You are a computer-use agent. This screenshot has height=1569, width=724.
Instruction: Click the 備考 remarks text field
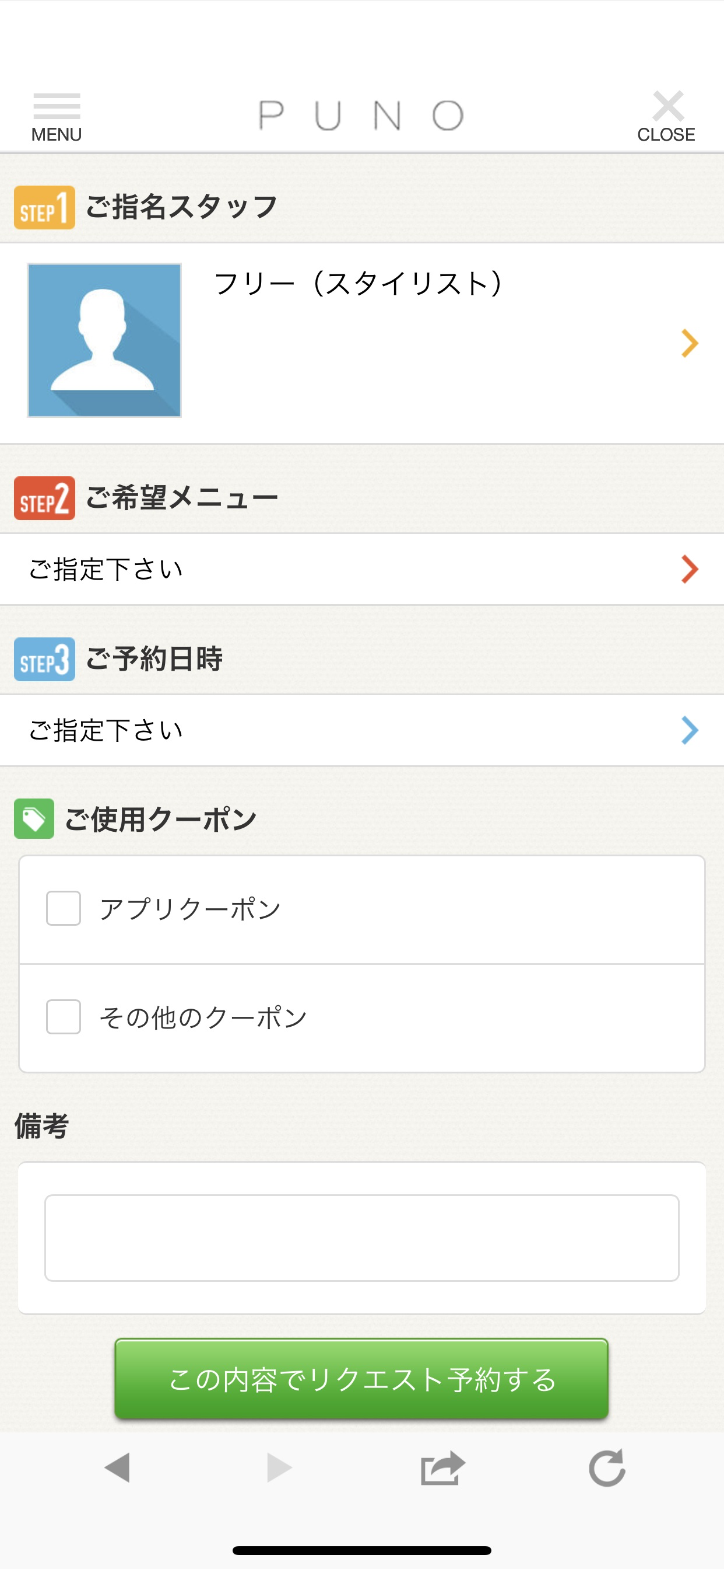(x=362, y=1237)
